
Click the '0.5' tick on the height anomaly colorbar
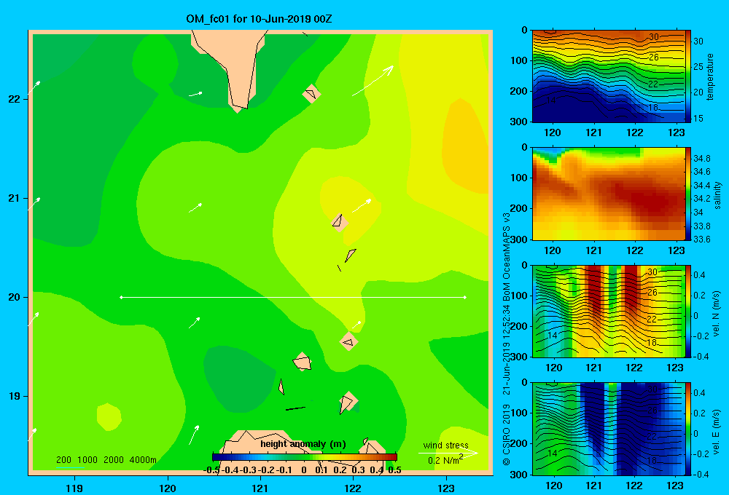[x=394, y=470]
